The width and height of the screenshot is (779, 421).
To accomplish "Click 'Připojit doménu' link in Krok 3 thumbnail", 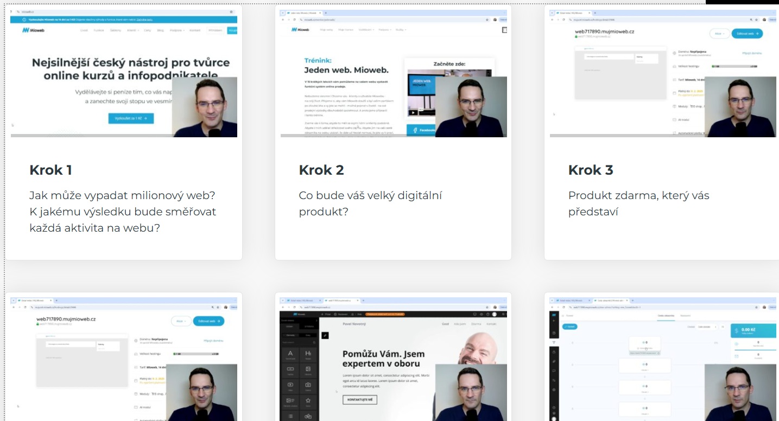I will [752, 53].
